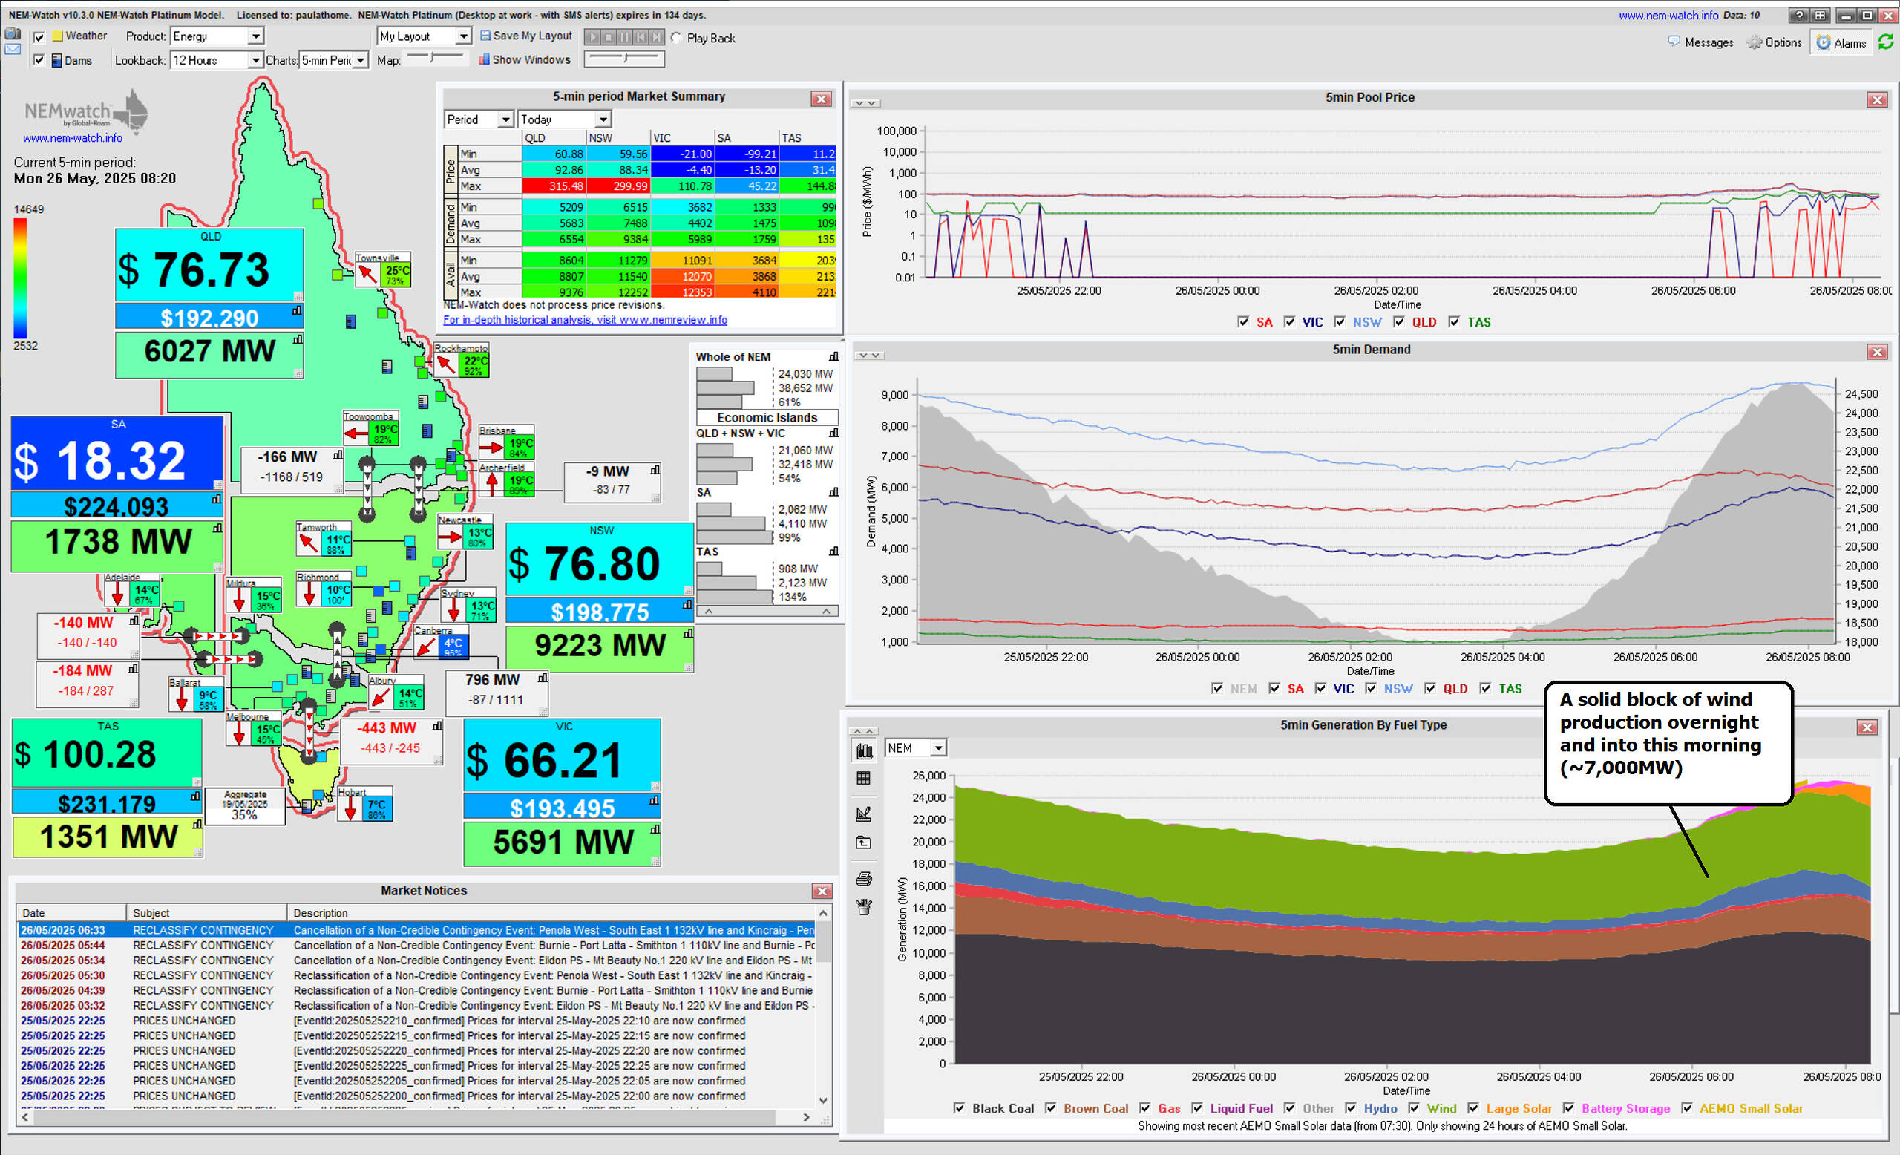Click chart icon on QLD price tile

click(297, 311)
